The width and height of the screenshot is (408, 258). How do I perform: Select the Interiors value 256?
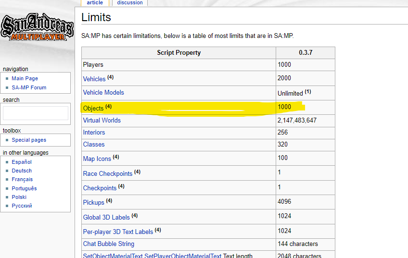coord(282,132)
